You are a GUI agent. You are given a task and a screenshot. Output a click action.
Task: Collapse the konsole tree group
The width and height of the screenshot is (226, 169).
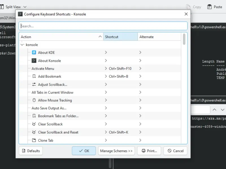[22, 45]
